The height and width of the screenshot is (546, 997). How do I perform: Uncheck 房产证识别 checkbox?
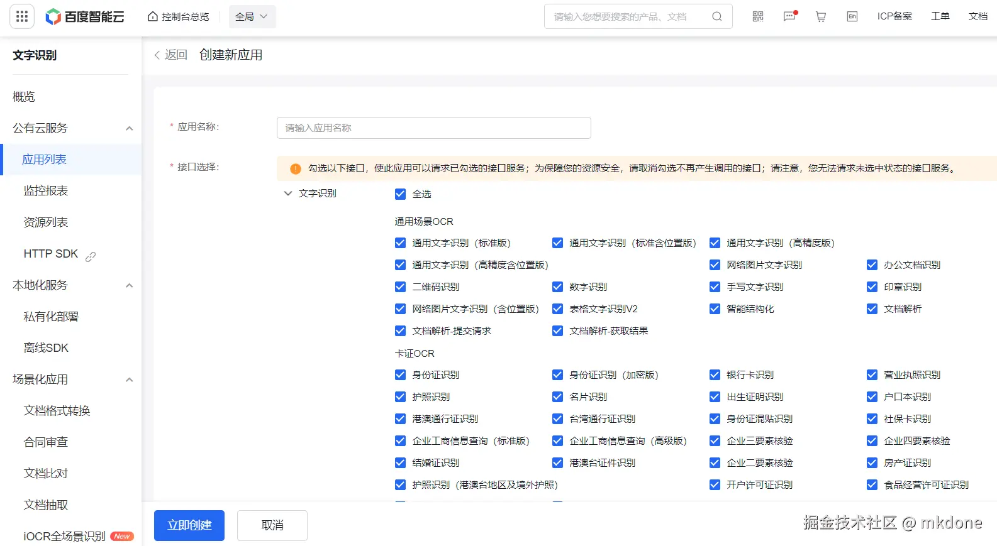click(x=872, y=463)
